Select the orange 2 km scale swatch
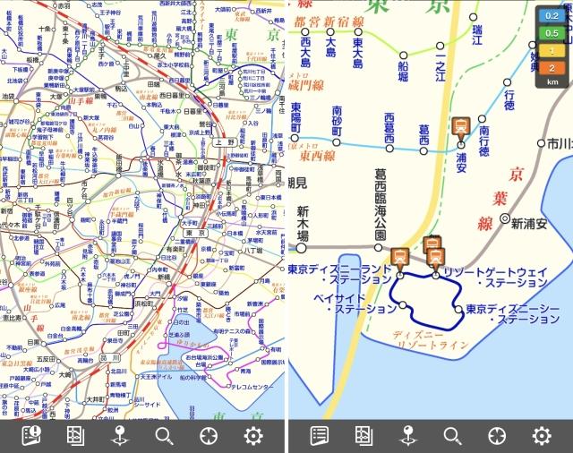Viewport: 573px width, 453px height. click(x=552, y=68)
